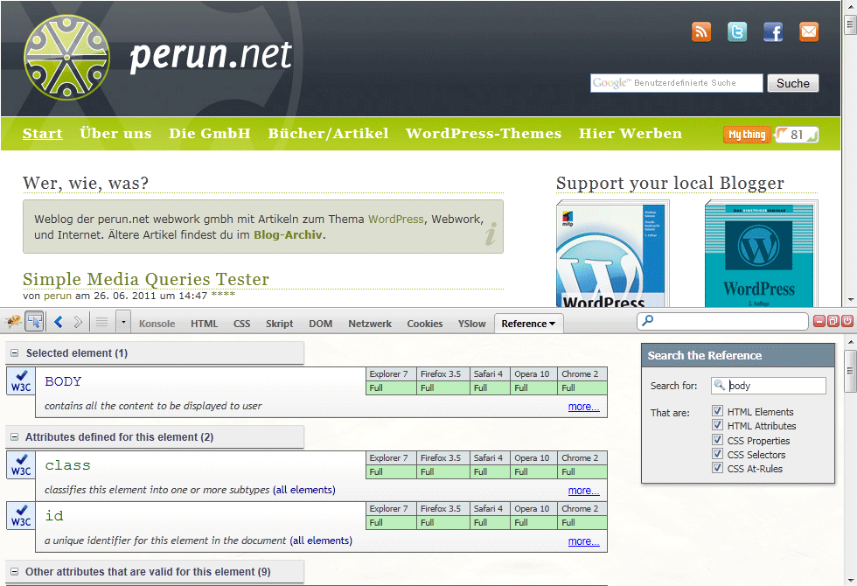Switch to the Netzwerk tab
The image size is (857, 586).
370,324
